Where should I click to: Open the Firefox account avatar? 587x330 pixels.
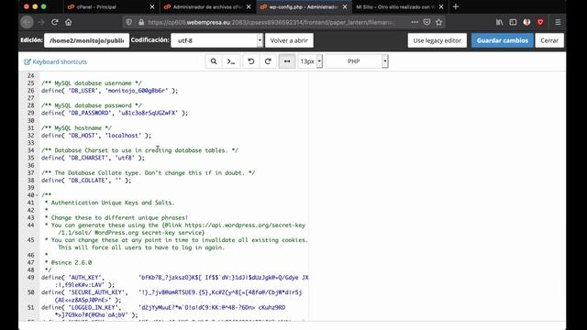coord(526,22)
